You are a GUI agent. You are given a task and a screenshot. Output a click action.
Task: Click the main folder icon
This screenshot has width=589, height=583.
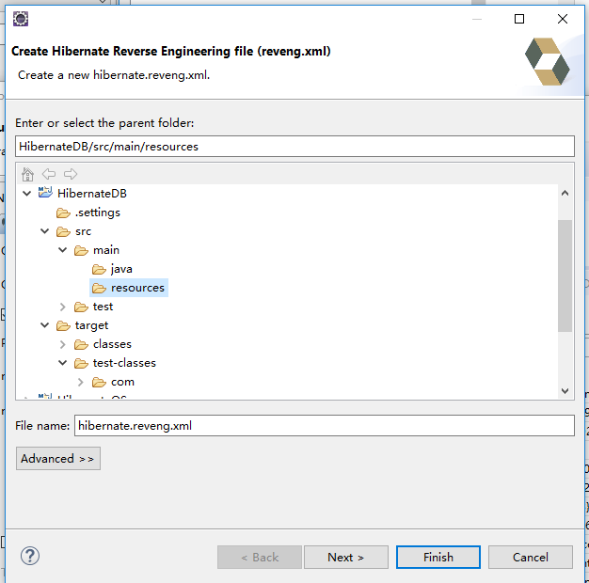tap(81, 250)
